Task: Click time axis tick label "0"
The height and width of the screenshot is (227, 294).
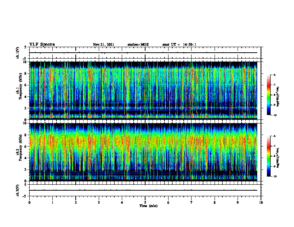Action: pos(29,203)
